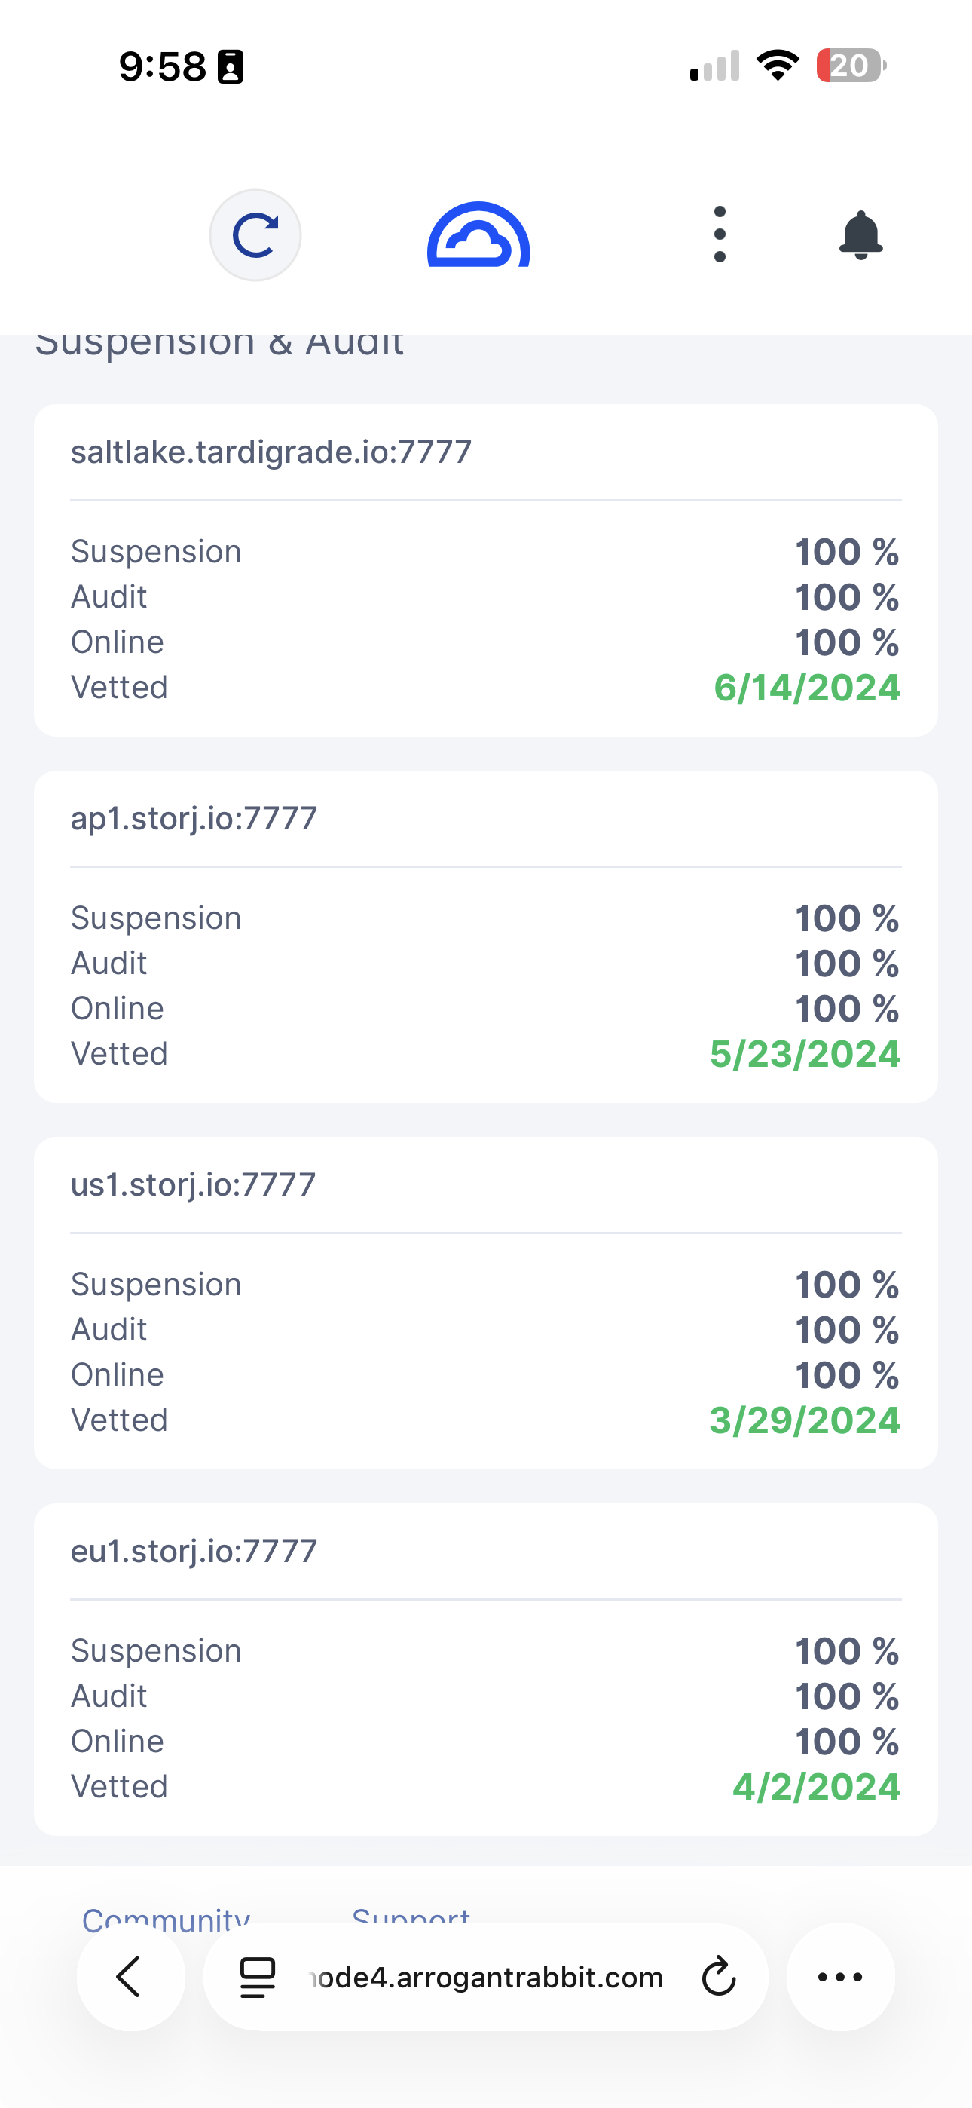This screenshot has width=972, height=2108.
Task: Tap the saltlake vetted date 6/14/2024
Action: tap(807, 688)
